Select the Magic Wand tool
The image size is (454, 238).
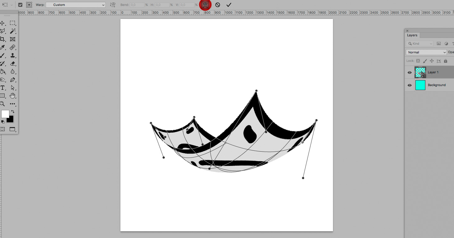point(12,31)
